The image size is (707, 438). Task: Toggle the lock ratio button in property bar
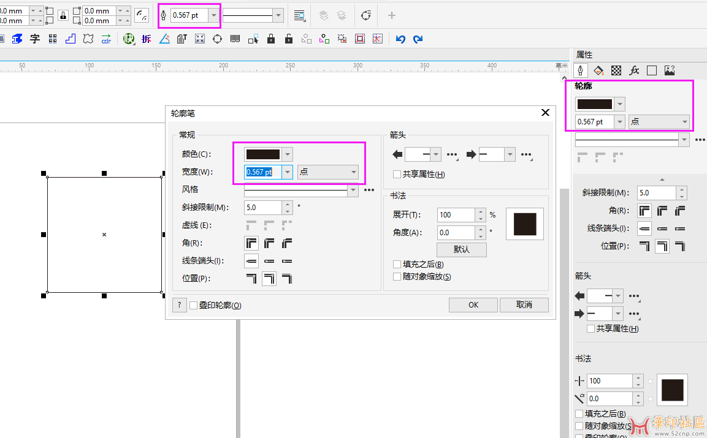[63, 16]
